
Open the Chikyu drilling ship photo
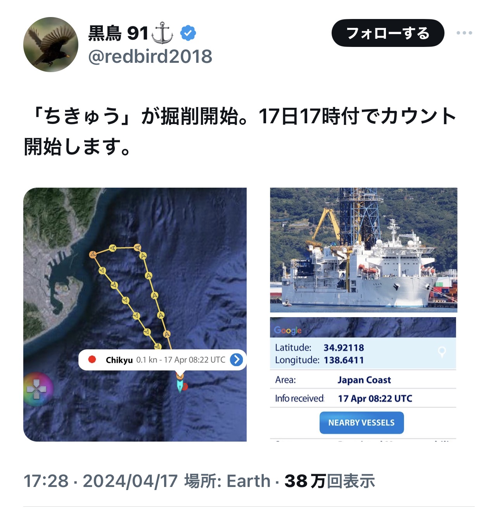(x=364, y=250)
